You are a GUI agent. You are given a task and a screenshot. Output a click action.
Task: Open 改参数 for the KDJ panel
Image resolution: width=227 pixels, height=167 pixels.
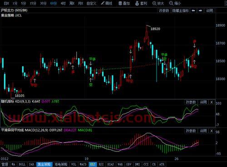(x=191, y=102)
